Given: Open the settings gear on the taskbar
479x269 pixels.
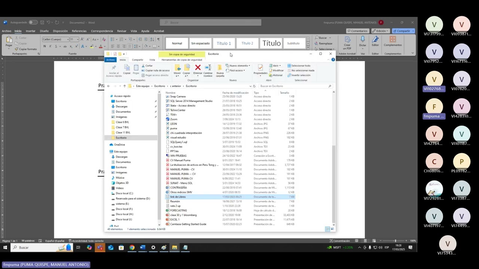Looking at the screenshot, I should click(x=153, y=247).
